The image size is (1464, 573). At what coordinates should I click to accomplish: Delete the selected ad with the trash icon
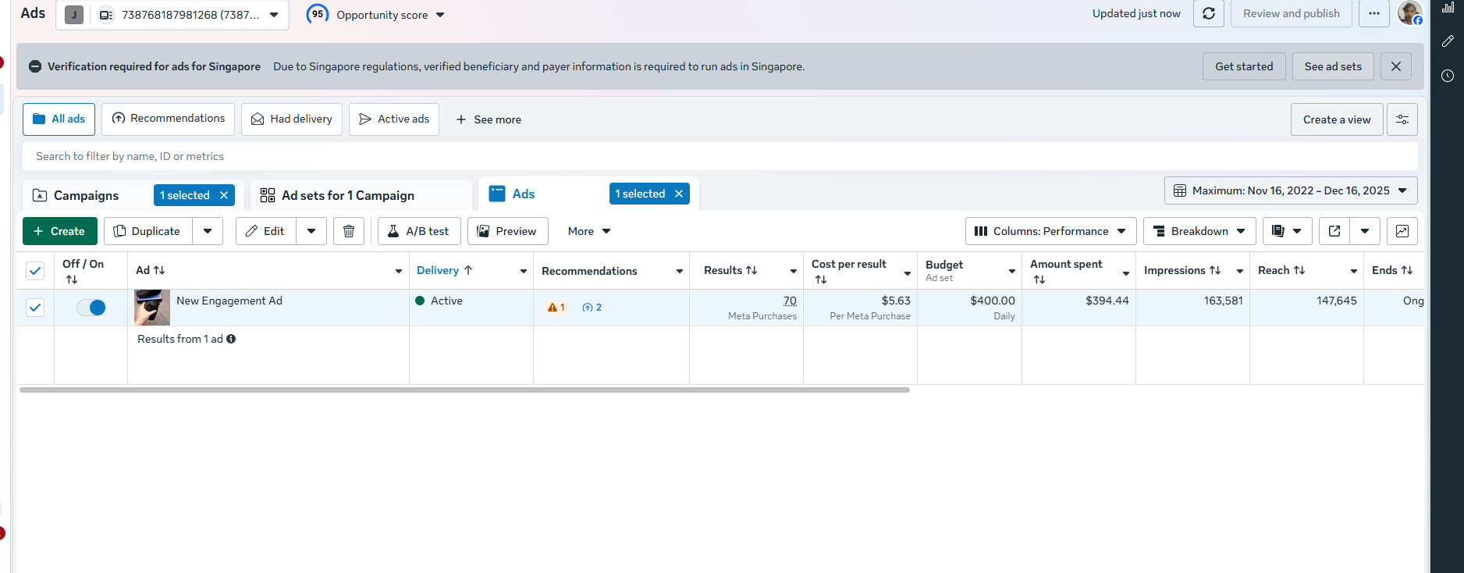pyautogui.click(x=349, y=231)
